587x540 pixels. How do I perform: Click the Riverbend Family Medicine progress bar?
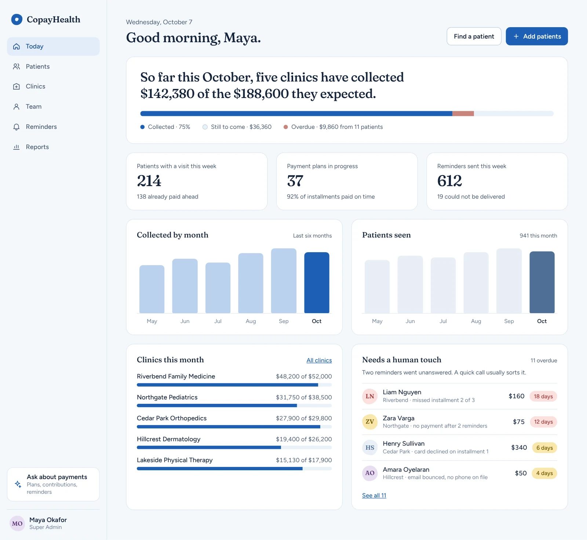click(234, 385)
